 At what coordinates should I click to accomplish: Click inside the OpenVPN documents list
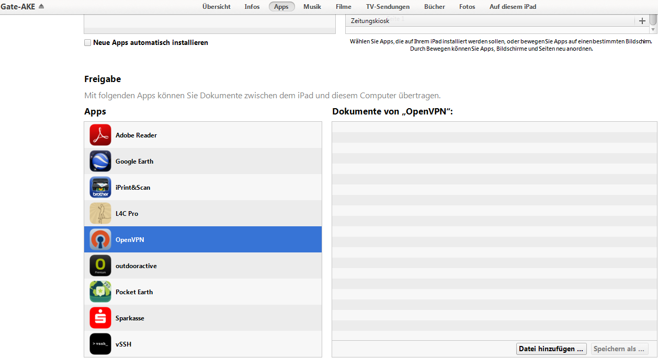pyautogui.click(x=494, y=230)
